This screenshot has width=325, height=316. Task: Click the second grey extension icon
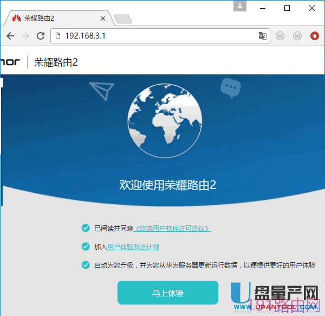pyautogui.click(x=297, y=36)
